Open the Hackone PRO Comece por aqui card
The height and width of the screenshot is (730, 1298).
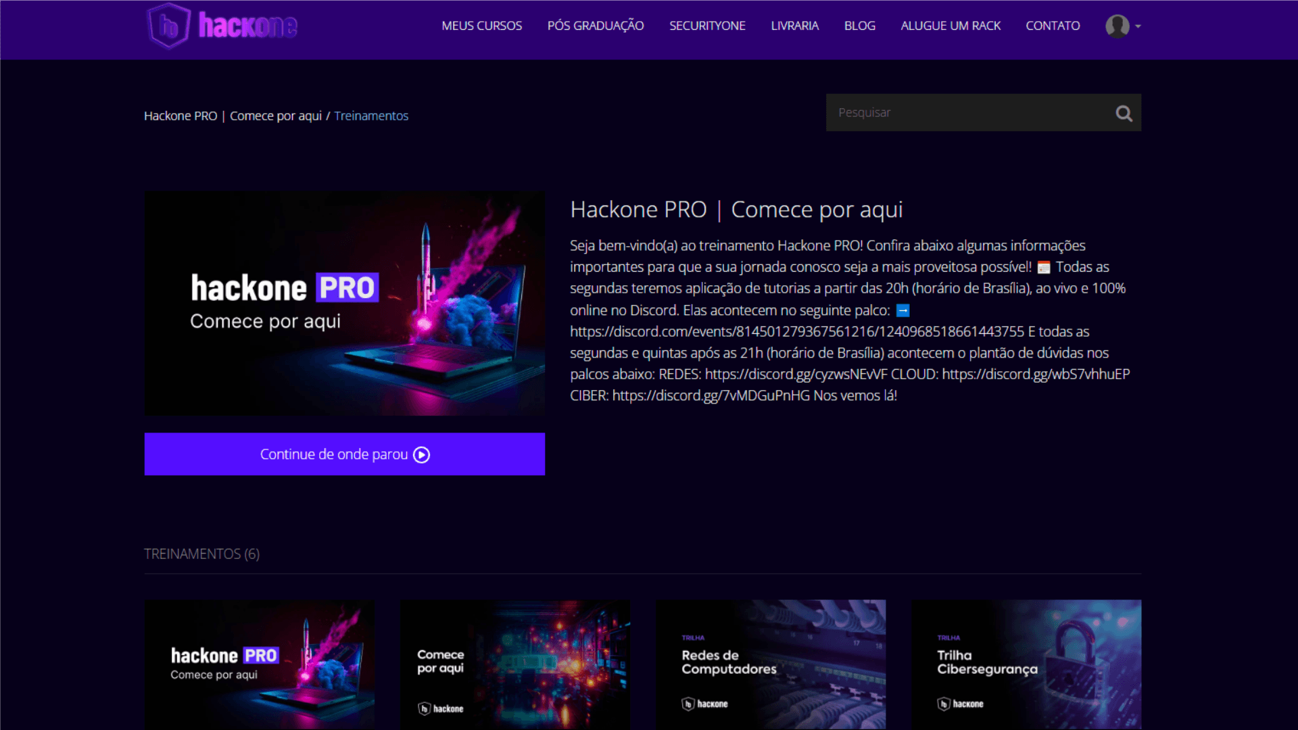click(259, 664)
